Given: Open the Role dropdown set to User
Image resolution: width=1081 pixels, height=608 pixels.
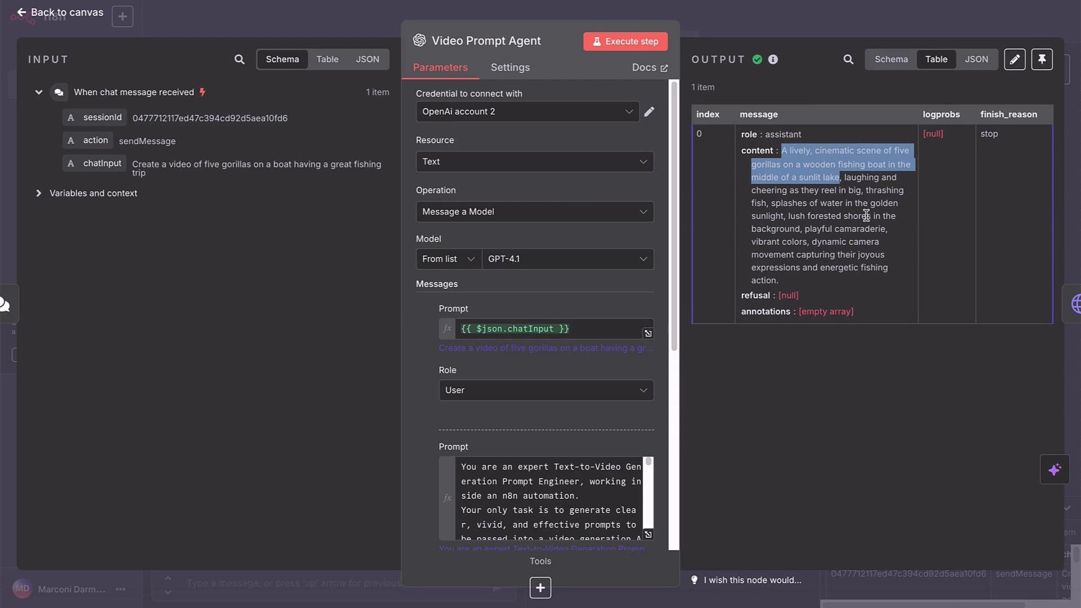Looking at the screenshot, I should [546, 390].
